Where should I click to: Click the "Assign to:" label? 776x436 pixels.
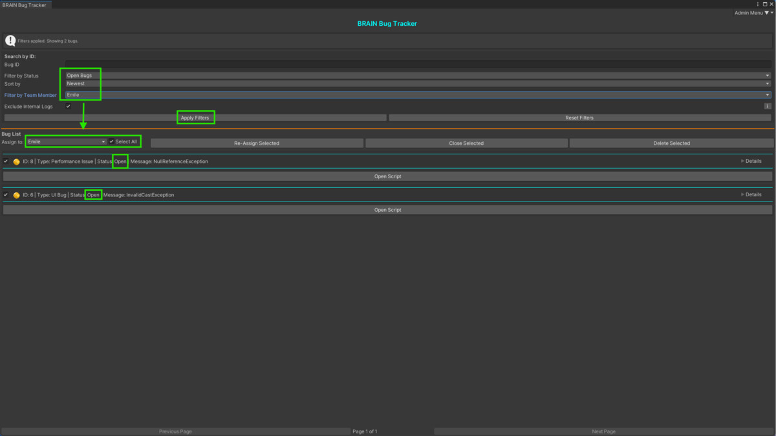point(12,141)
